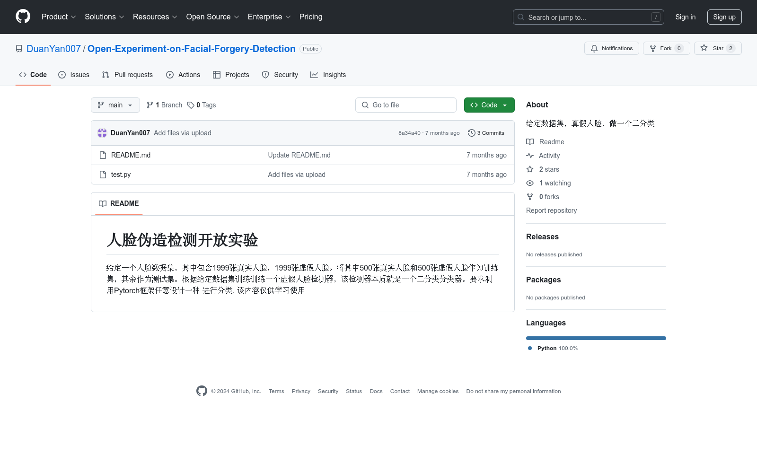Click the repository icon beside DuanYan007
This screenshot has width=757, height=473.
click(x=19, y=49)
